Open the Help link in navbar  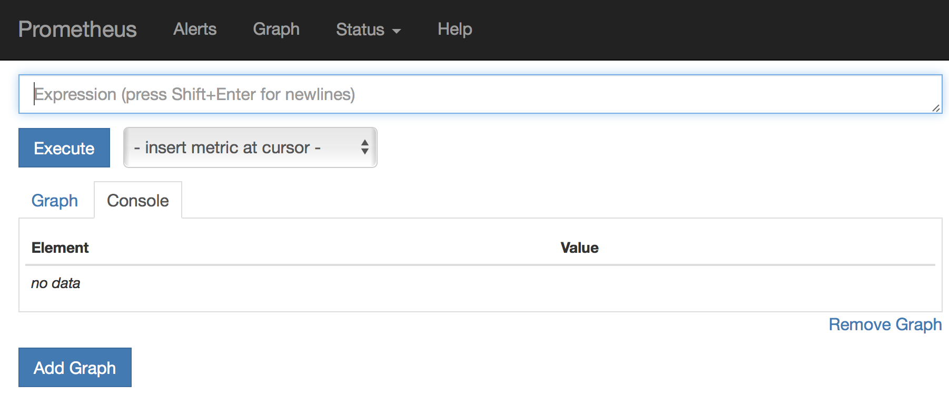tap(454, 29)
